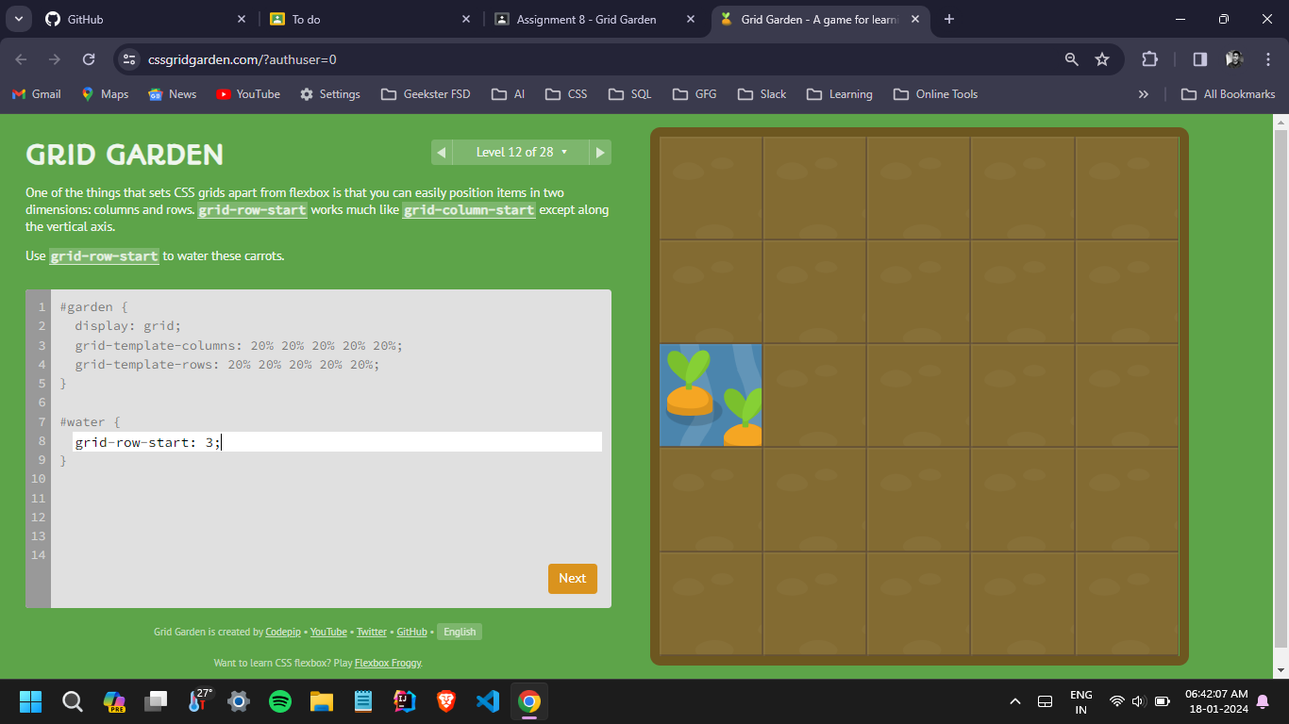Open the Flexbox Froggy link

point(388,663)
